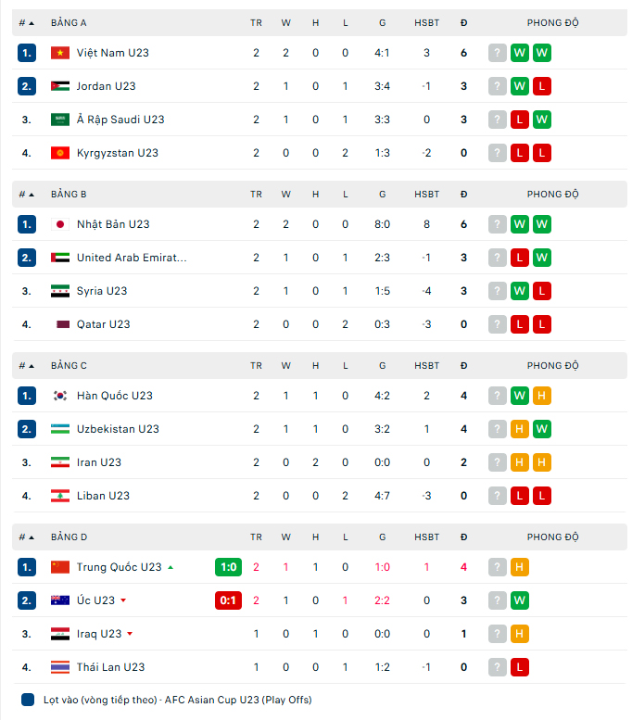
Task: Click the Thailand flag icon
Action: 60,667
